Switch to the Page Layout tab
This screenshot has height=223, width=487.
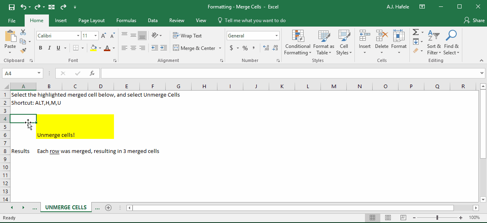coord(92,21)
